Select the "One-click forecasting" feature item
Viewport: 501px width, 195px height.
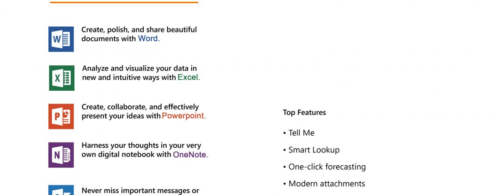click(x=327, y=167)
